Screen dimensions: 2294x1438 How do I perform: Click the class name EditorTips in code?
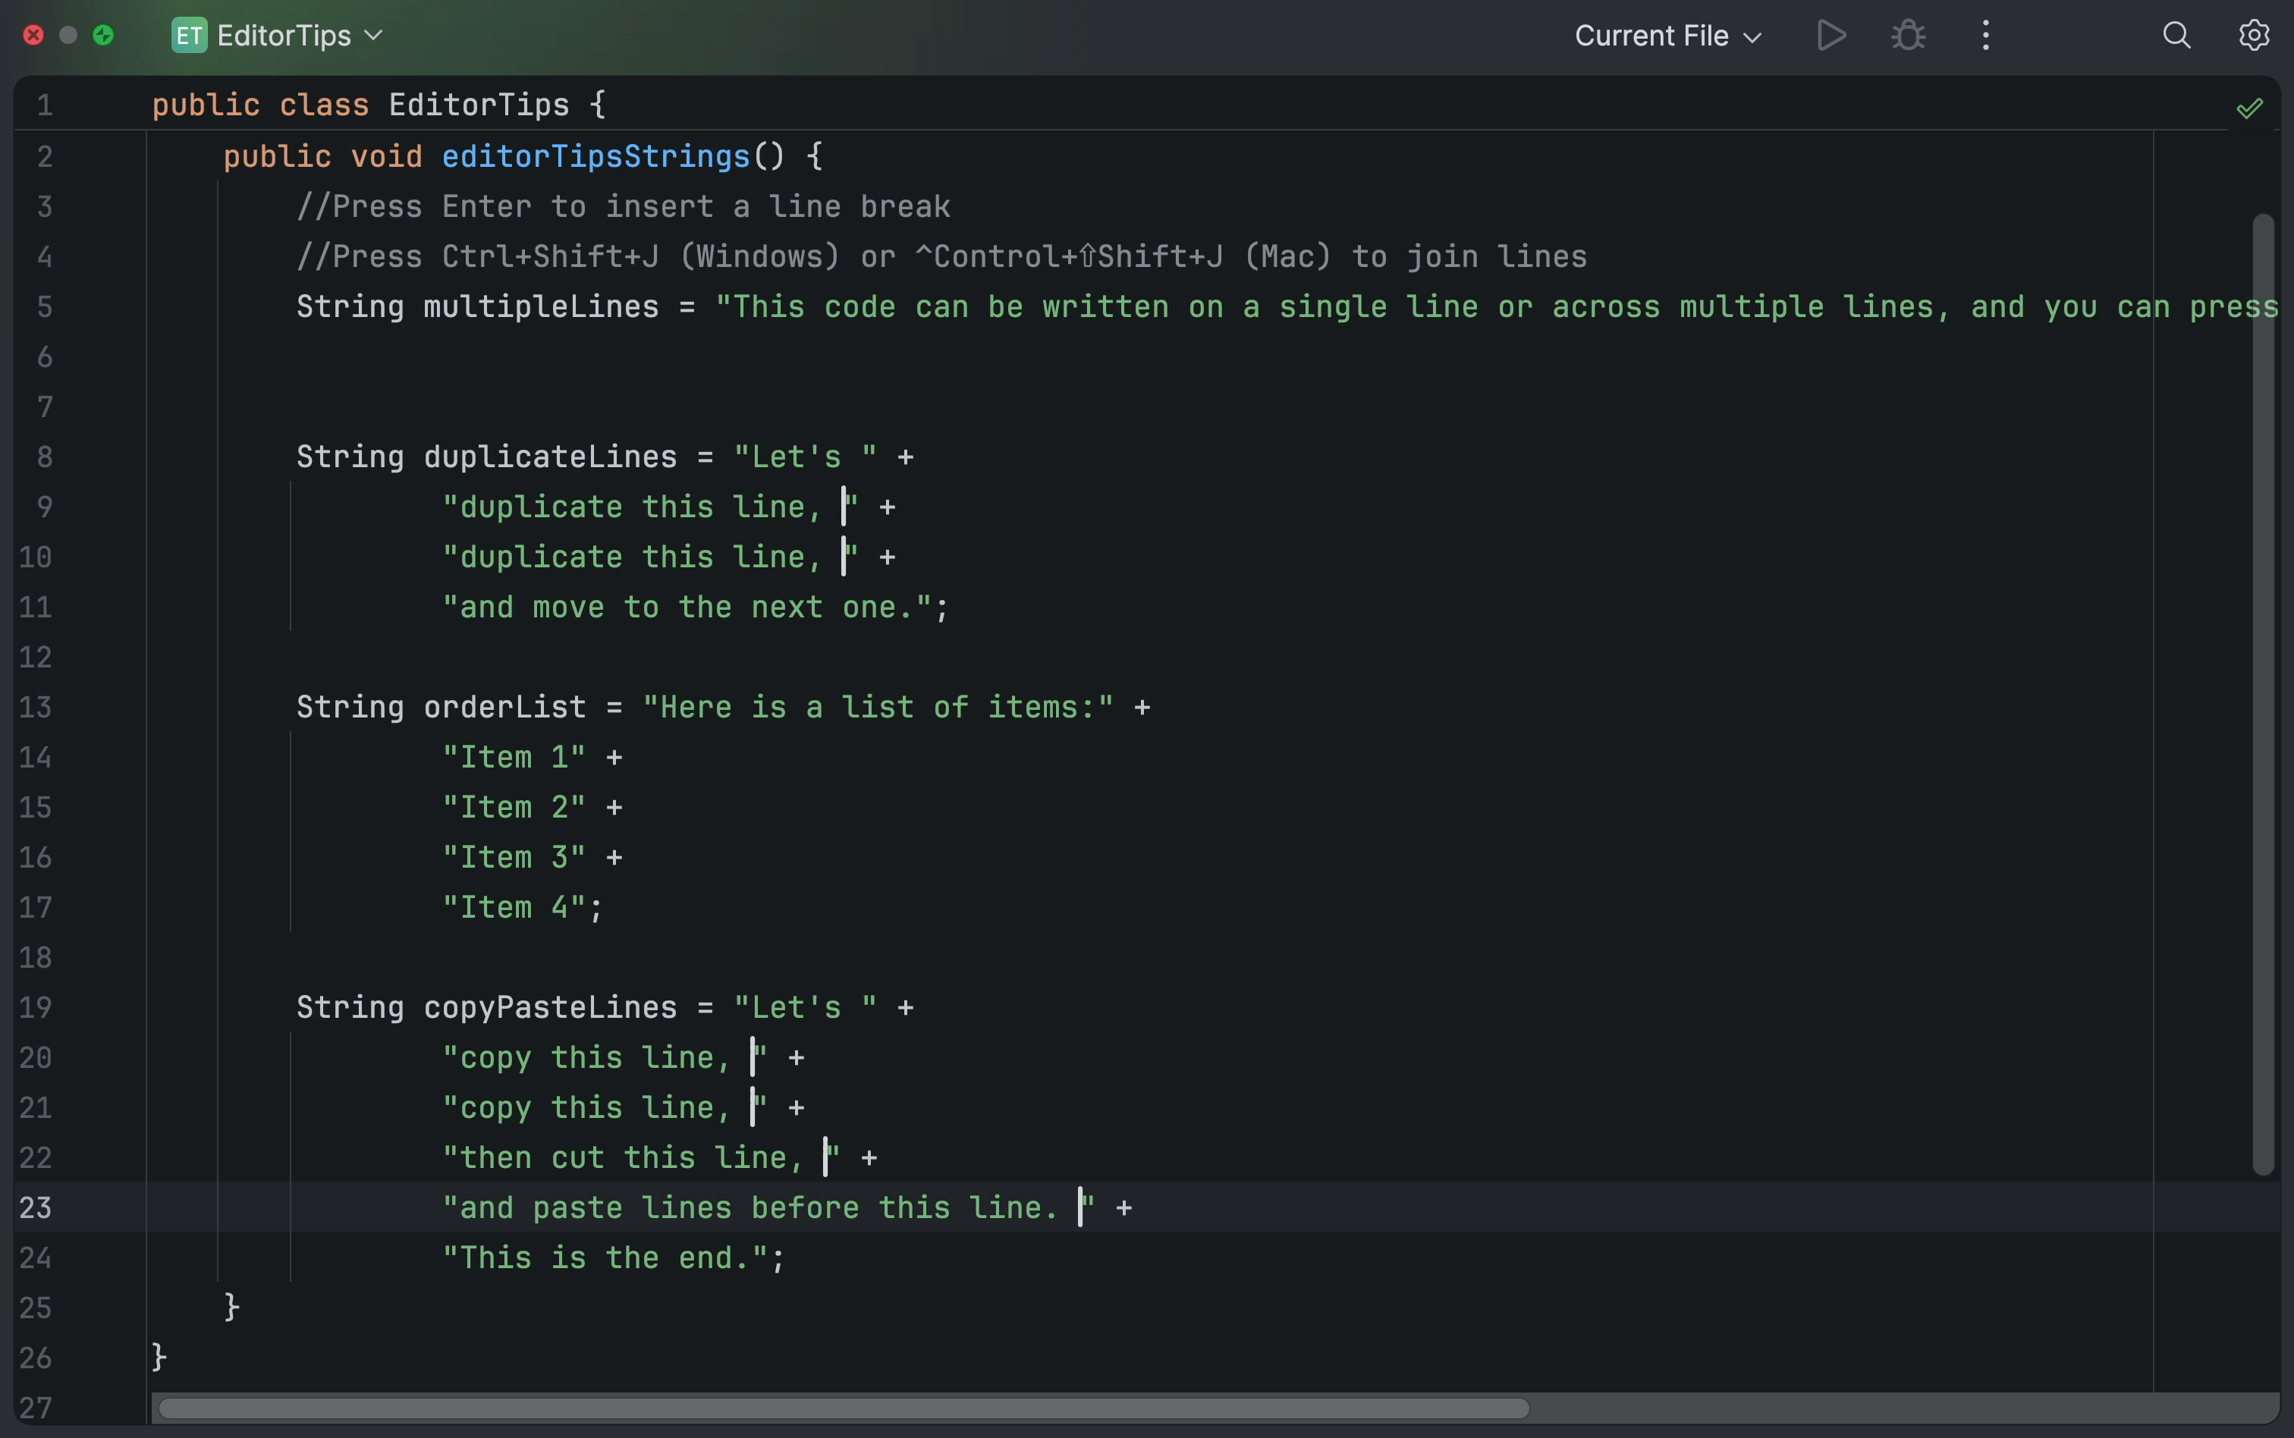(x=479, y=105)
